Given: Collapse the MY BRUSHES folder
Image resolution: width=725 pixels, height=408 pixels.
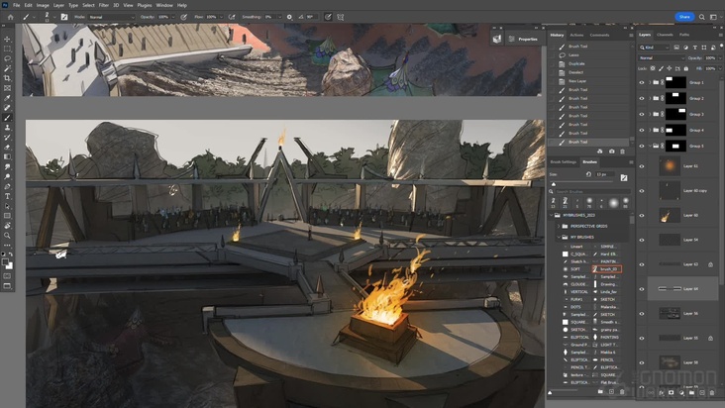Looking at the screenshot, I should point(559,237).
